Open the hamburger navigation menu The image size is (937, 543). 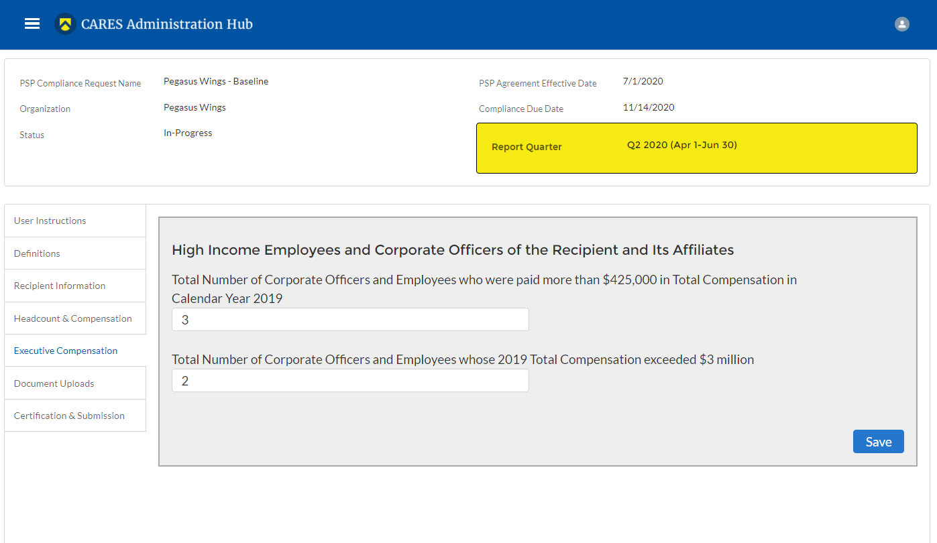(32, 24)
